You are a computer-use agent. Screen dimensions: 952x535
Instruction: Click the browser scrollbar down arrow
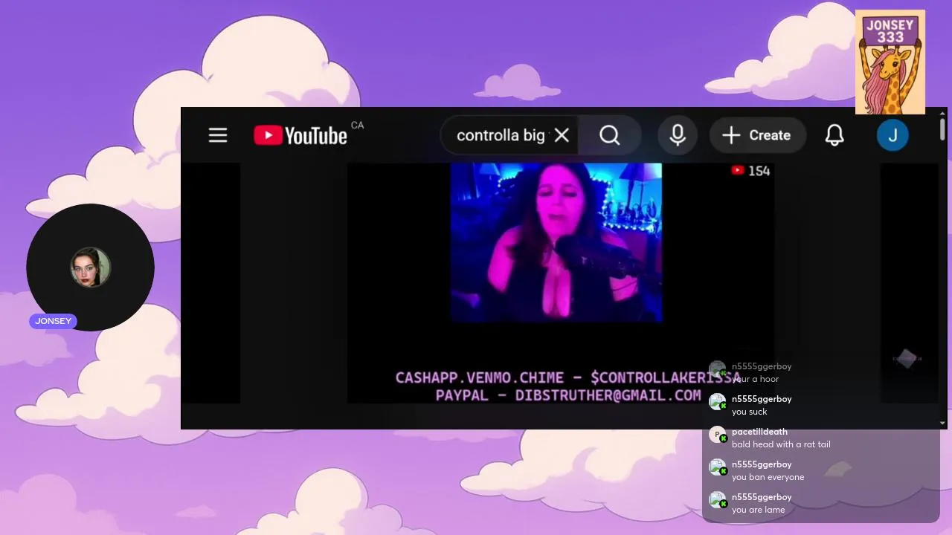pos(942,424)
